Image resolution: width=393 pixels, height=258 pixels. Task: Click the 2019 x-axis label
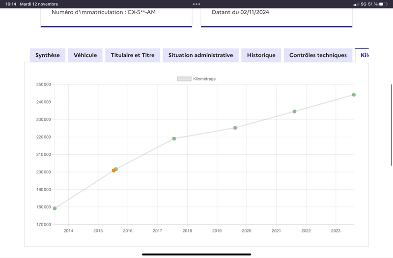coord(217,230)
